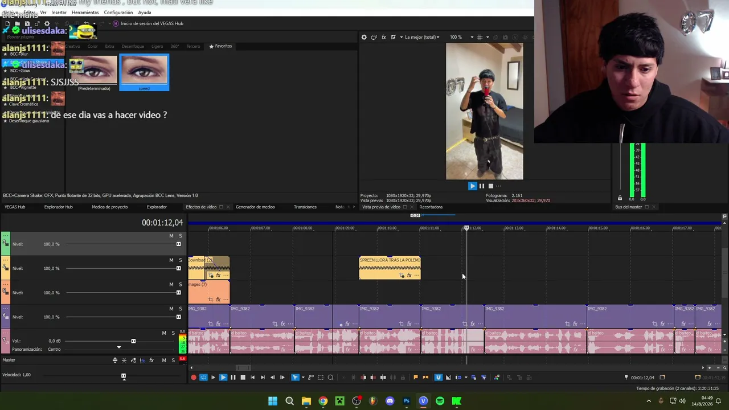Click the Velocidad rate slider handle

[x=123, y=376]
